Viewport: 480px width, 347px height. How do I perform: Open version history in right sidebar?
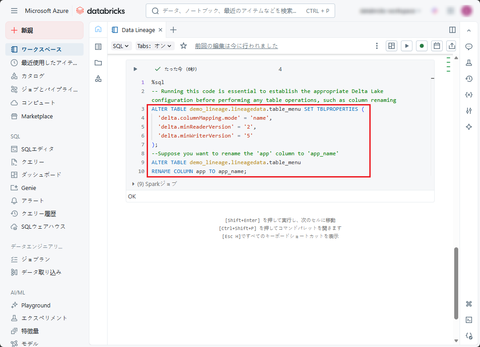pyautogui.click(x=468, y=79)
